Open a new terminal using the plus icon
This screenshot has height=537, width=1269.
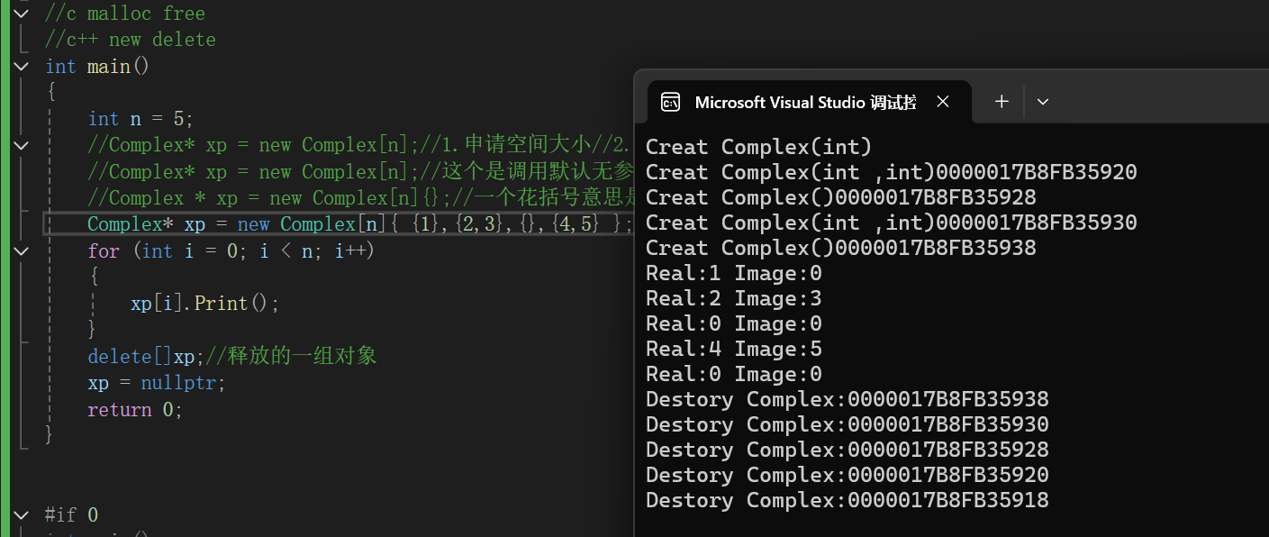(x=1001, y=102)
